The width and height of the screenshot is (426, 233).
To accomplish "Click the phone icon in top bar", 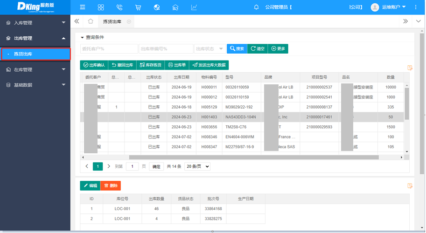I will [x=119, y=7].
